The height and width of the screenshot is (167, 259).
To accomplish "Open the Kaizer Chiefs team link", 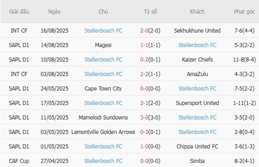I will 197,59.
